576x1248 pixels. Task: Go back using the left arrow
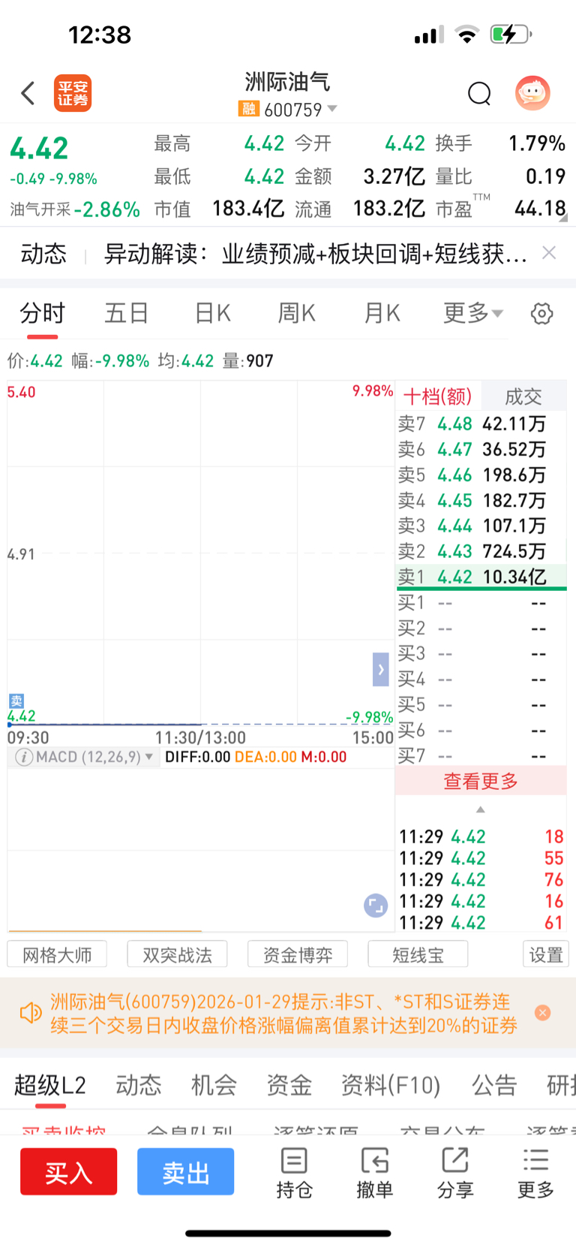click(x=28, y=93)
